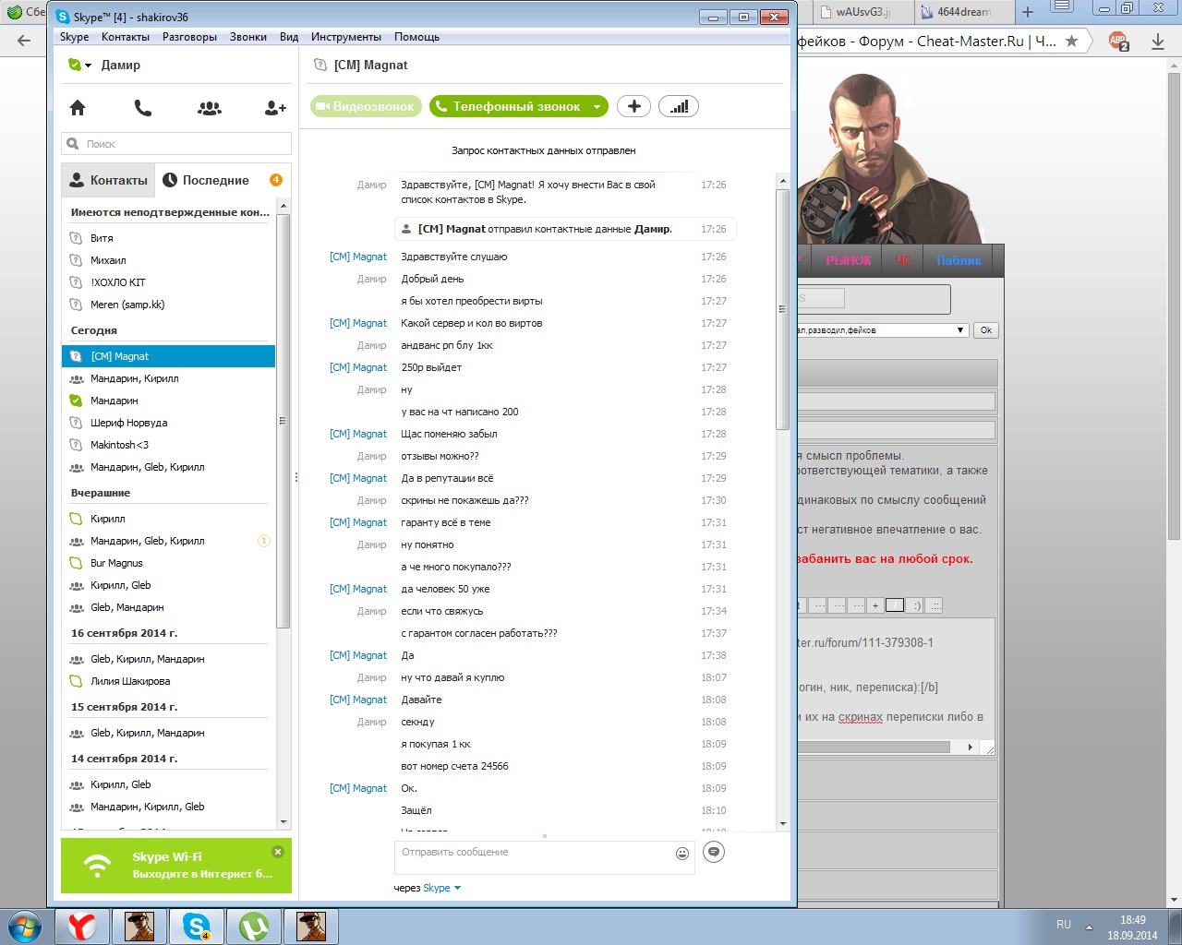Start a call with Телефонный звонок button

[x=509, y=107]
